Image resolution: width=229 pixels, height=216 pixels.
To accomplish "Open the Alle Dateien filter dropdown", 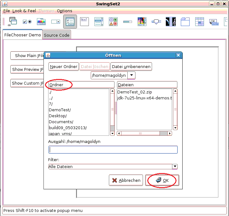I will click(175, 166).
